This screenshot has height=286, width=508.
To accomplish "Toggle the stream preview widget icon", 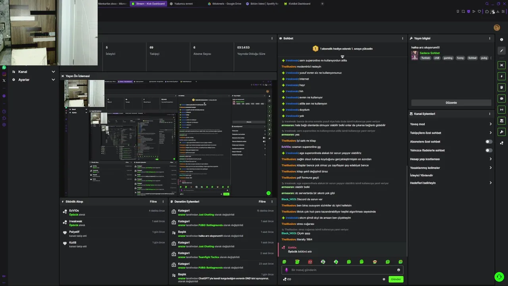I will (502, 65).
